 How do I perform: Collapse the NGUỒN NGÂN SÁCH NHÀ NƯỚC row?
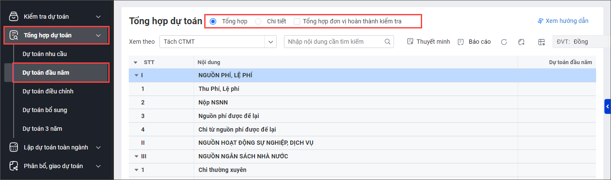136,157
